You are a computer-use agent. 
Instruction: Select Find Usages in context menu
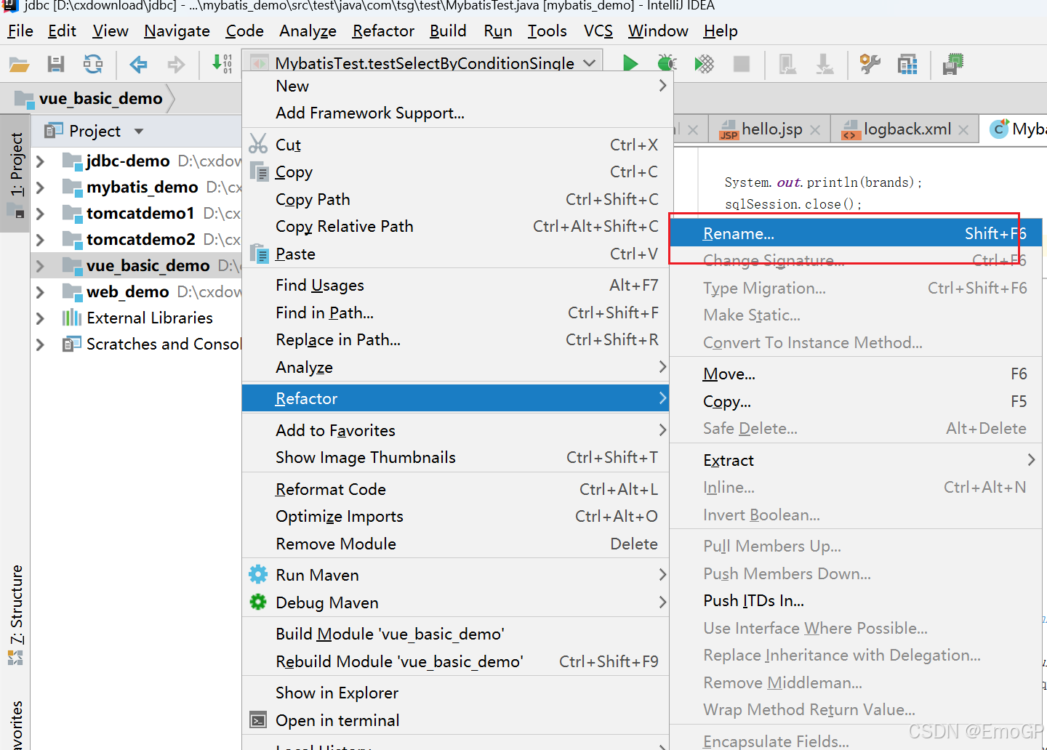(x=455, y=285)
